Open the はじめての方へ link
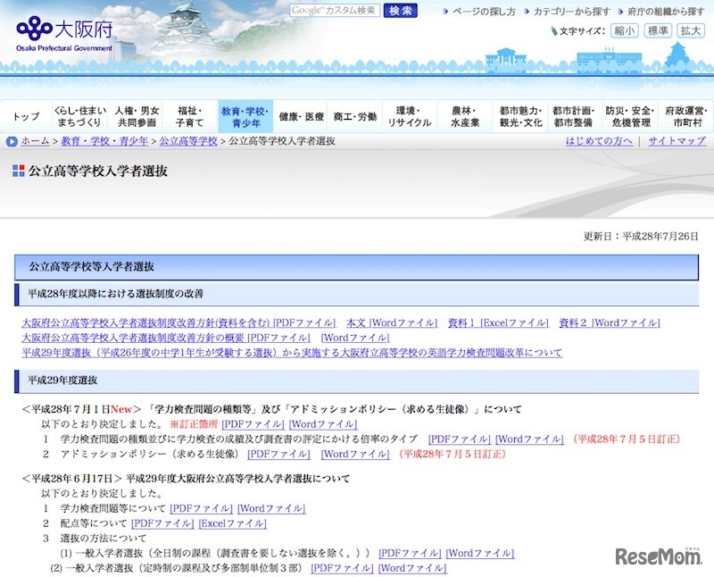 click(x=601, y=139)
